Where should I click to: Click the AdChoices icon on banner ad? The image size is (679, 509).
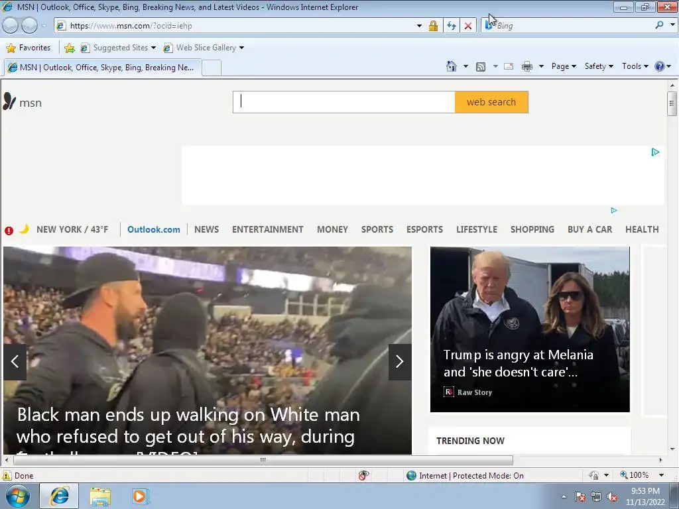point(655,152)
